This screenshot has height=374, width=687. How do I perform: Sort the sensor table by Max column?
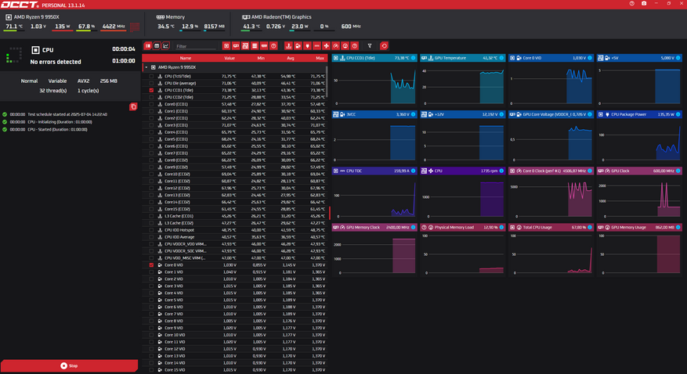click(x=320, y=58)
